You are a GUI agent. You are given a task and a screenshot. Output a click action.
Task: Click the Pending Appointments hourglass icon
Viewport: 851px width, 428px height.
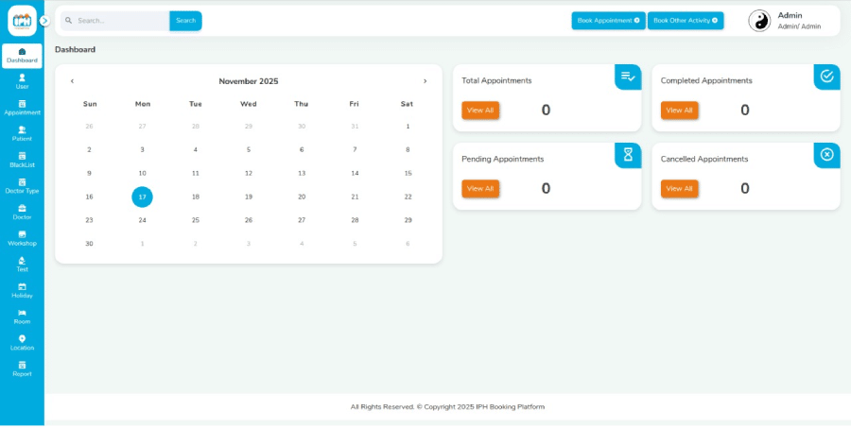pyautogui.click(x=628, y=155)
